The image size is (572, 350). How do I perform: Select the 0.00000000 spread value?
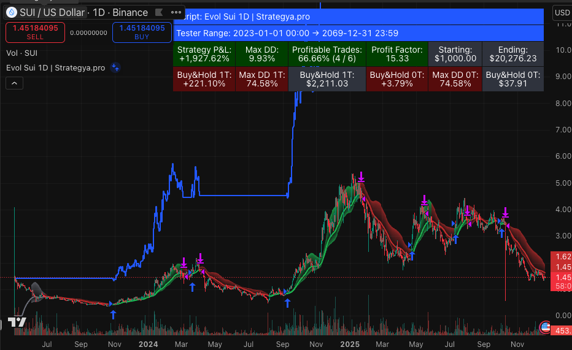coord(88,32)
